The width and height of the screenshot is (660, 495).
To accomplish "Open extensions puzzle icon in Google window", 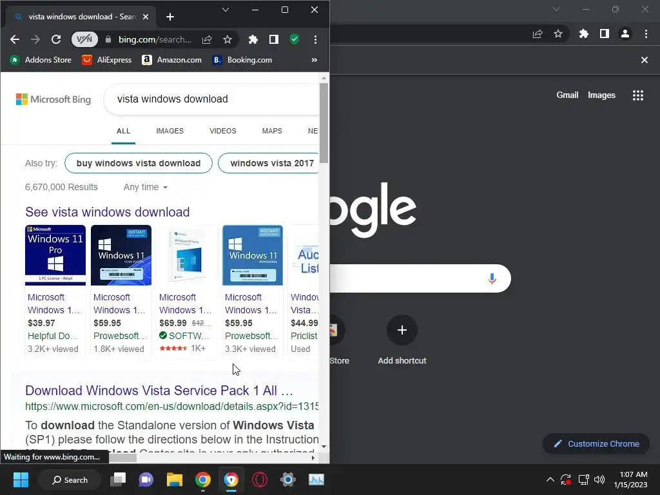I will (x=584, y=34).
